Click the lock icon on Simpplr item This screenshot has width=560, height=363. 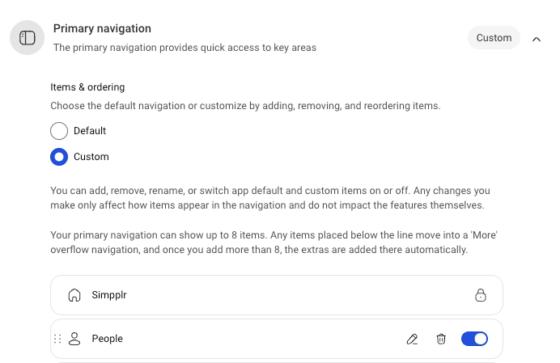point(480,295)
